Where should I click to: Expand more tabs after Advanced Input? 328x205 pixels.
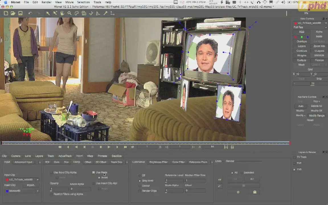pos(40,162)
